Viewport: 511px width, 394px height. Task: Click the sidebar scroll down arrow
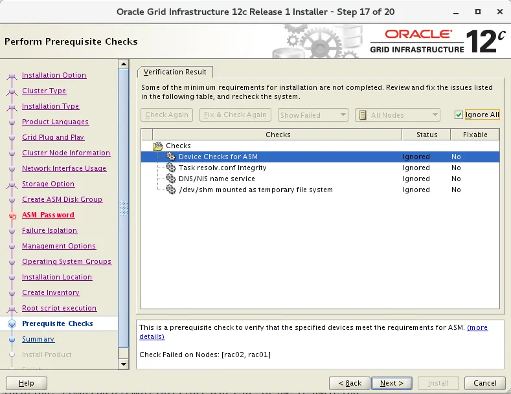[x=124, y=364]
